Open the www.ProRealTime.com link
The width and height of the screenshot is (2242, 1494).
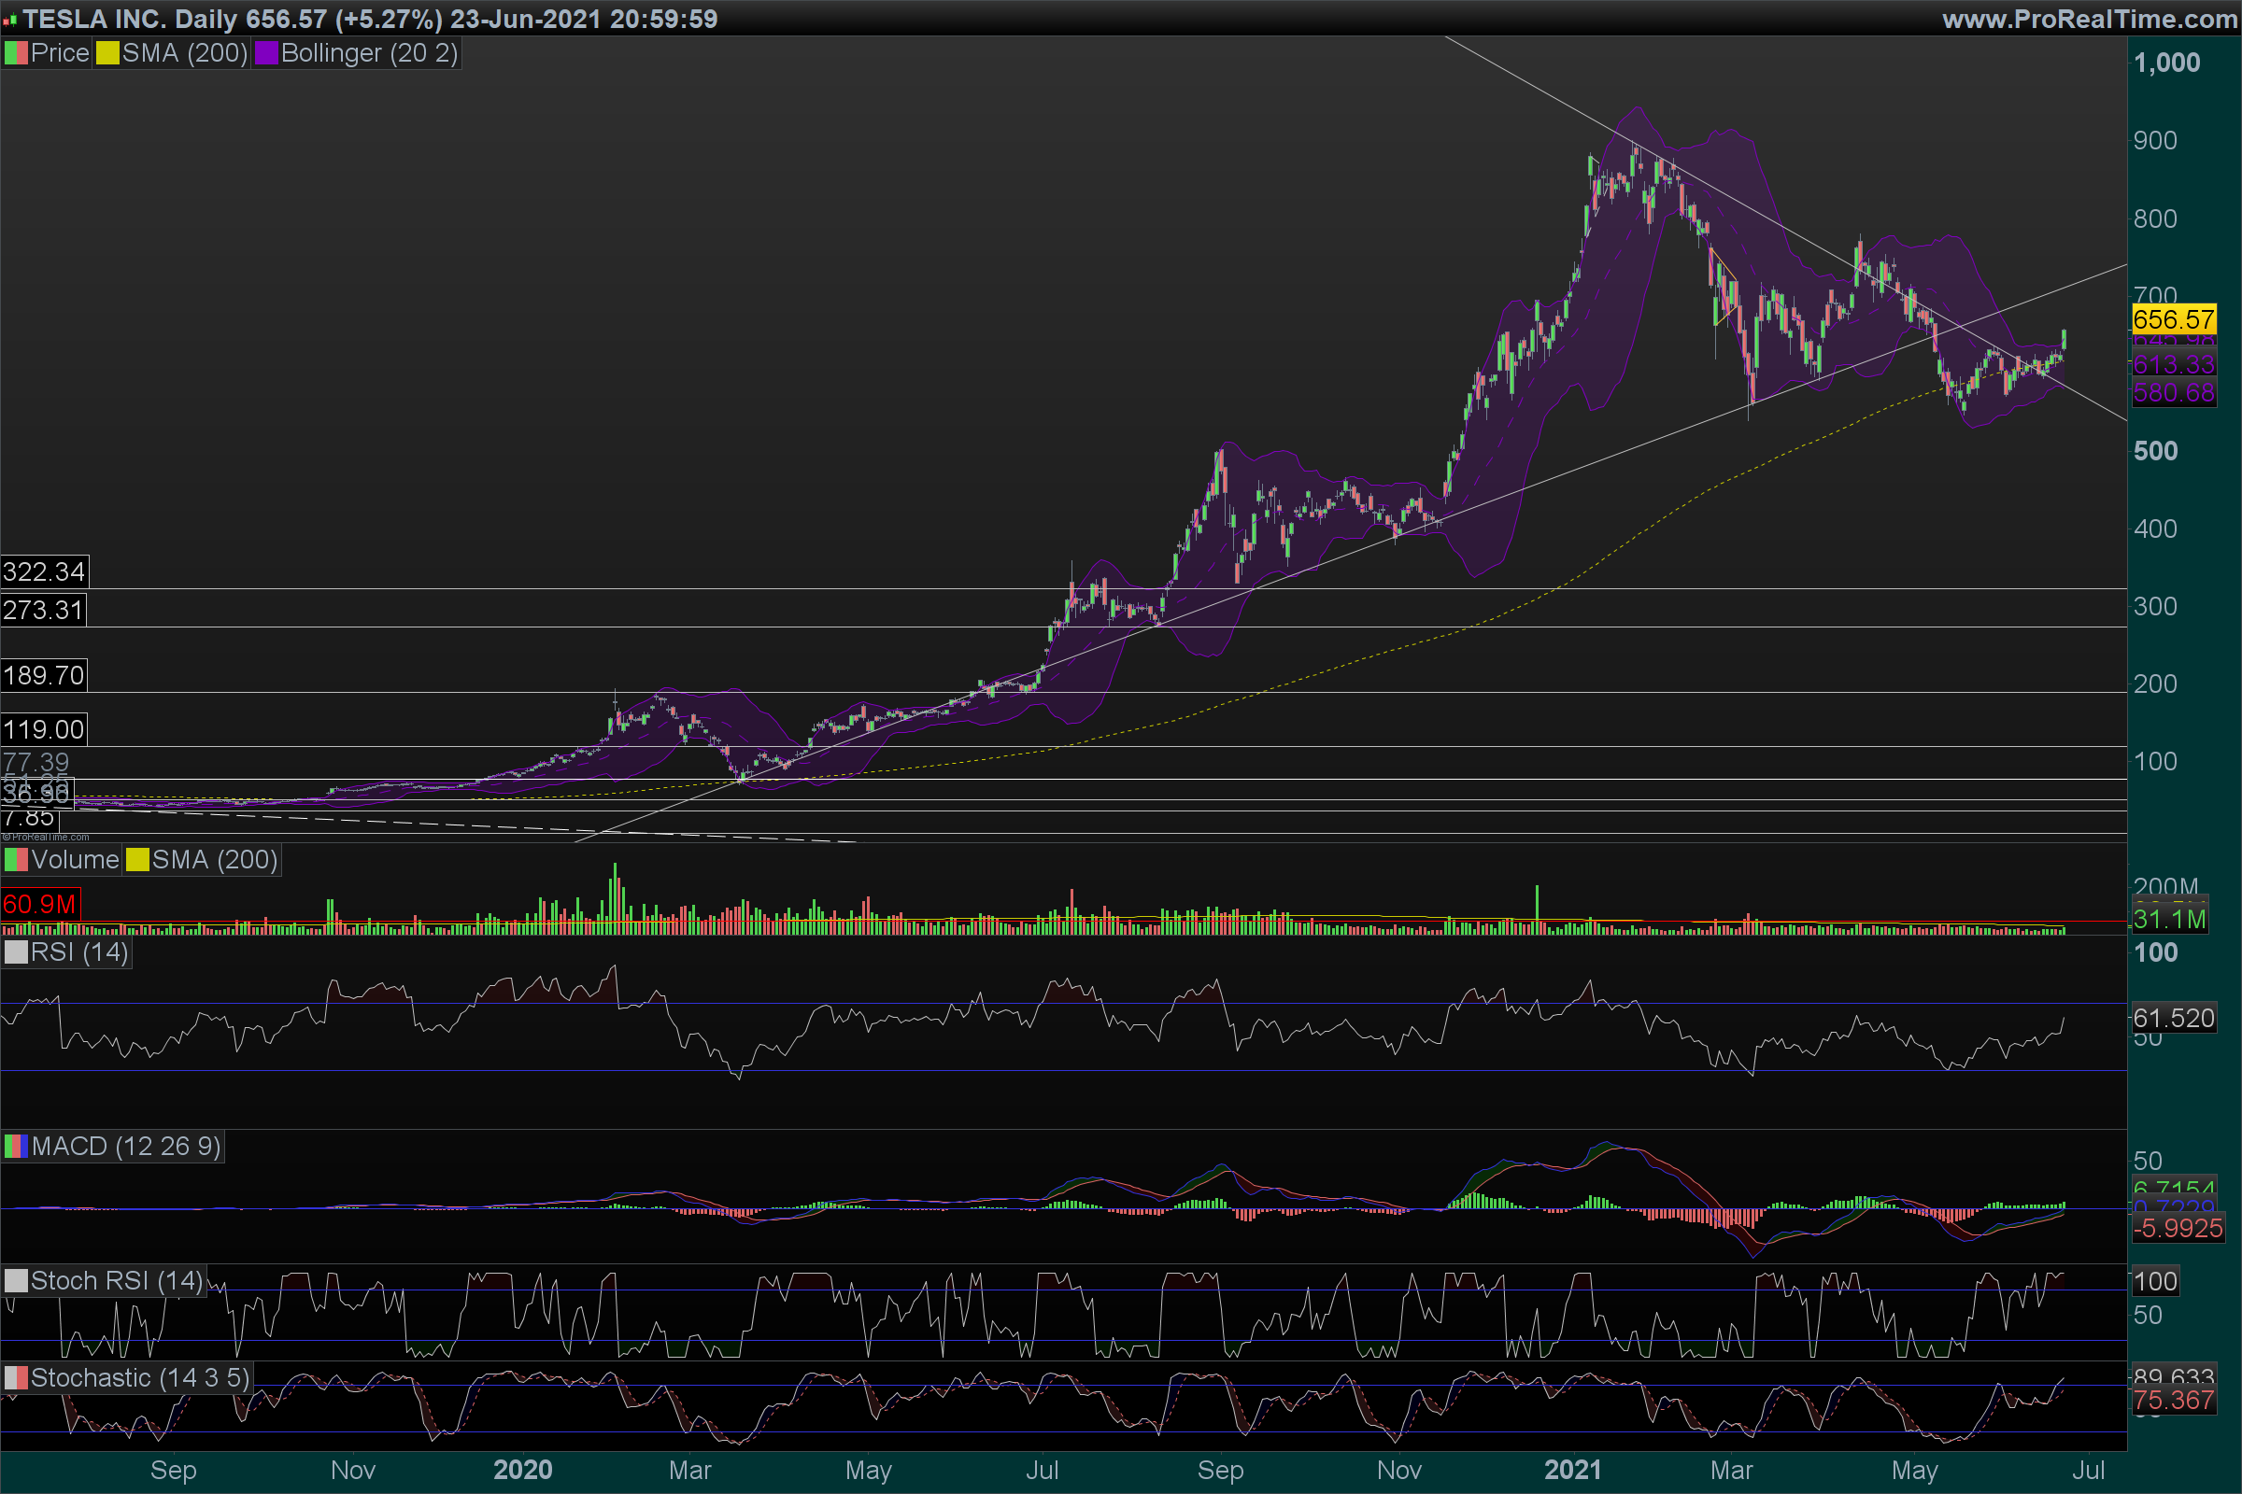pos(2090,19)
